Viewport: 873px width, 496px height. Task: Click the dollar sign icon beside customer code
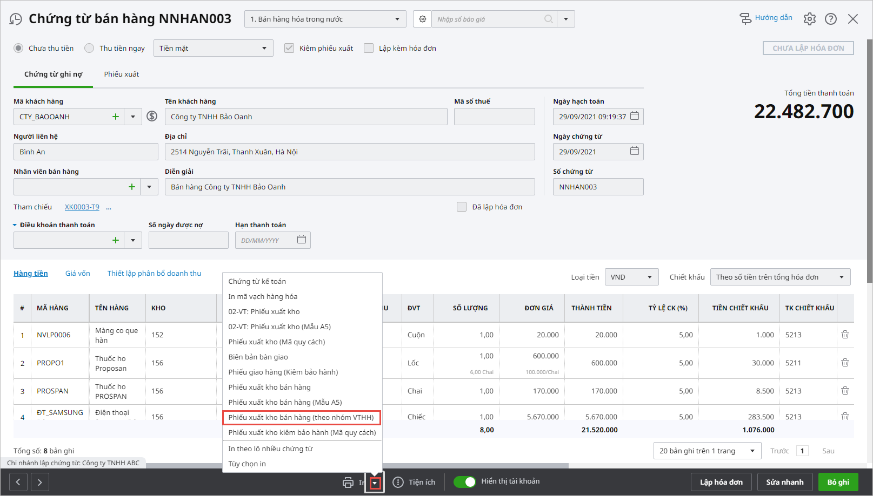pyautogui.click(x=152, y=117)
